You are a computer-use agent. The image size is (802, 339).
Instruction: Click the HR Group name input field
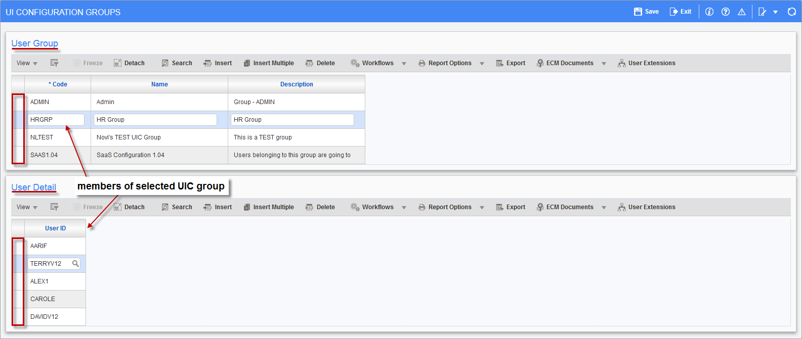(x=155, y=120)
